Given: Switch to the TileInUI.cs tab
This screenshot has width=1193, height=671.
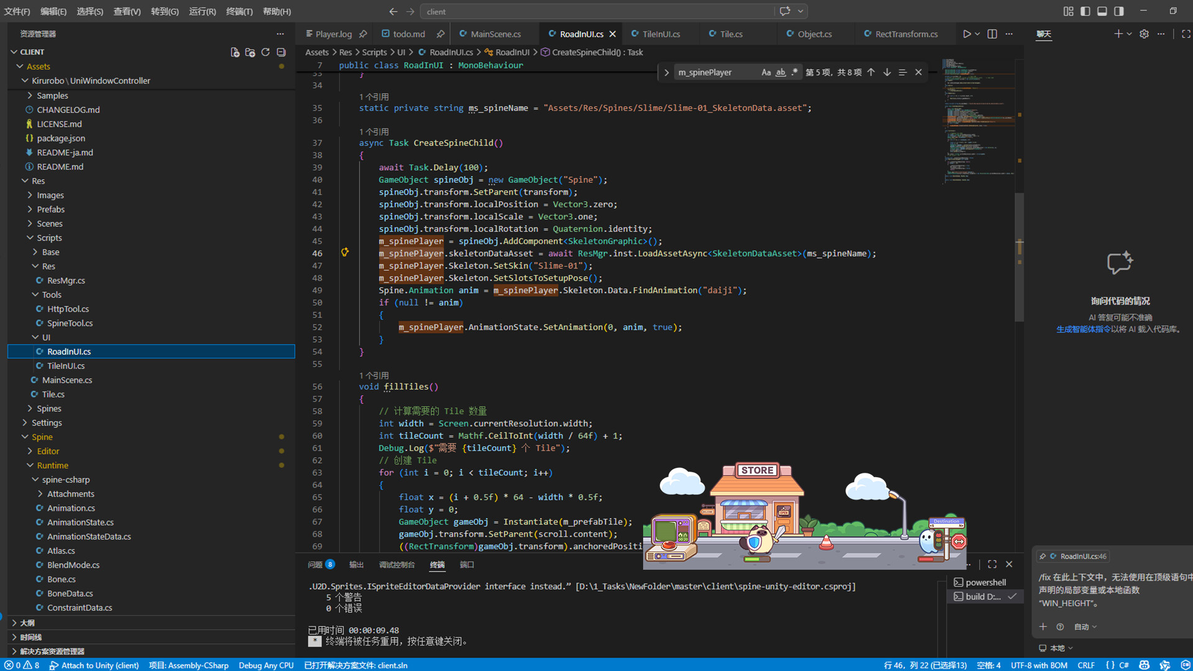Looking at the screenshot, I should [x=660, y=34].
